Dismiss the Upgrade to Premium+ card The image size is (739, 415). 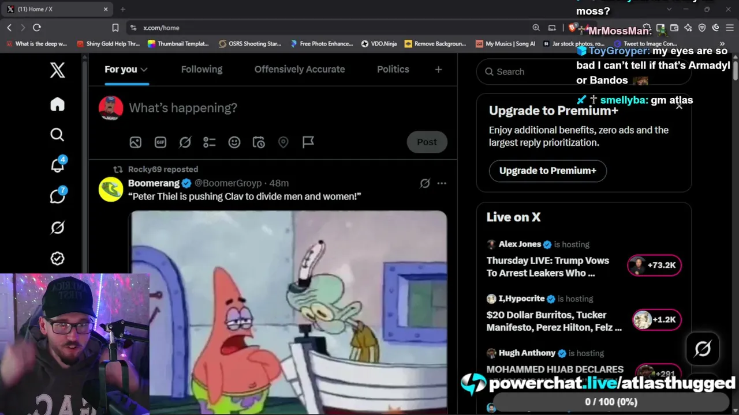tap(679, 106)
